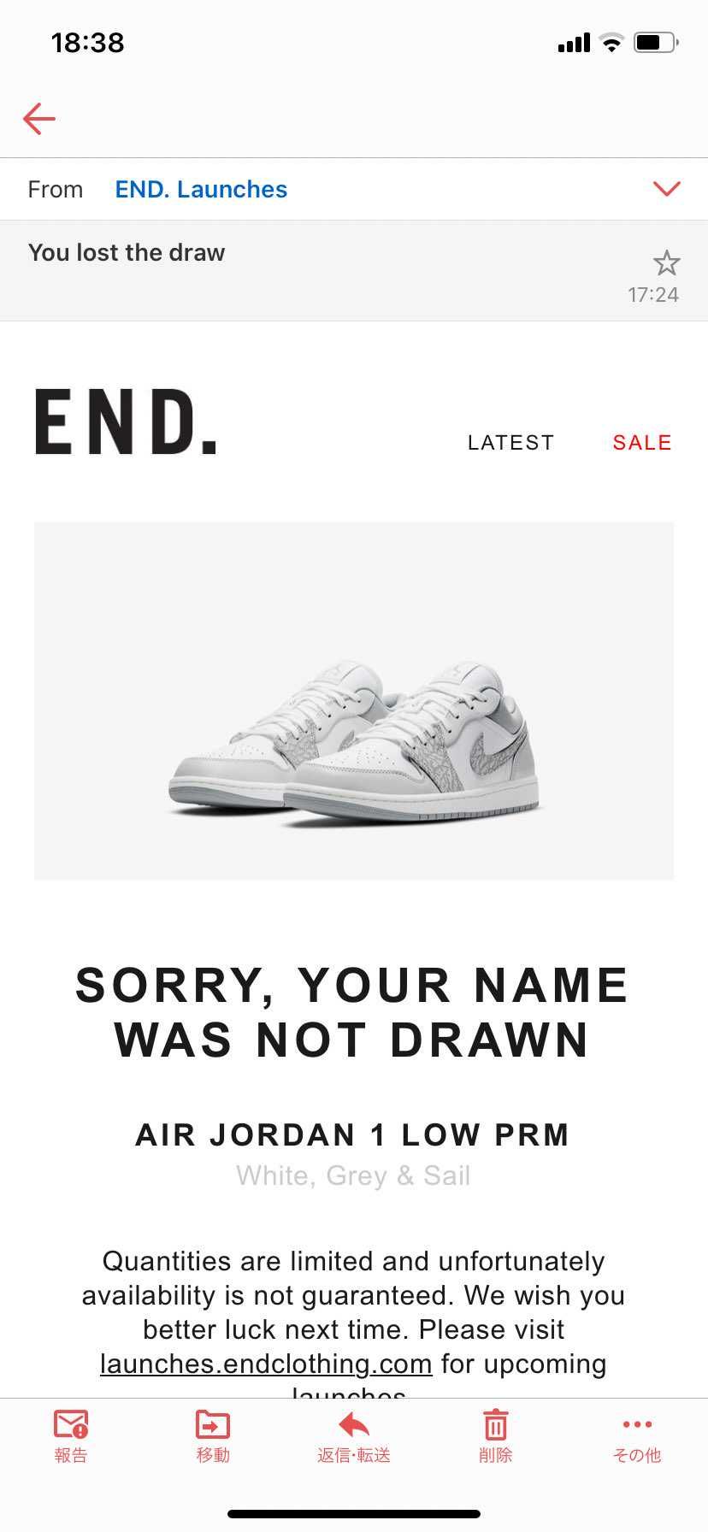Tap the AIR JORDAN 1 LOW PRM title
The height and width of the screenshot is (1532, 708).
pos(352,1134)
